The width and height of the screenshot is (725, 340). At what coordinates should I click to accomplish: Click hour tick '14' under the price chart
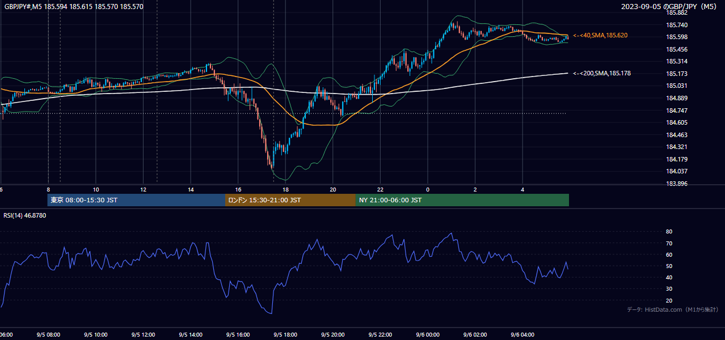pyautogui.click(x=191, y=190)
